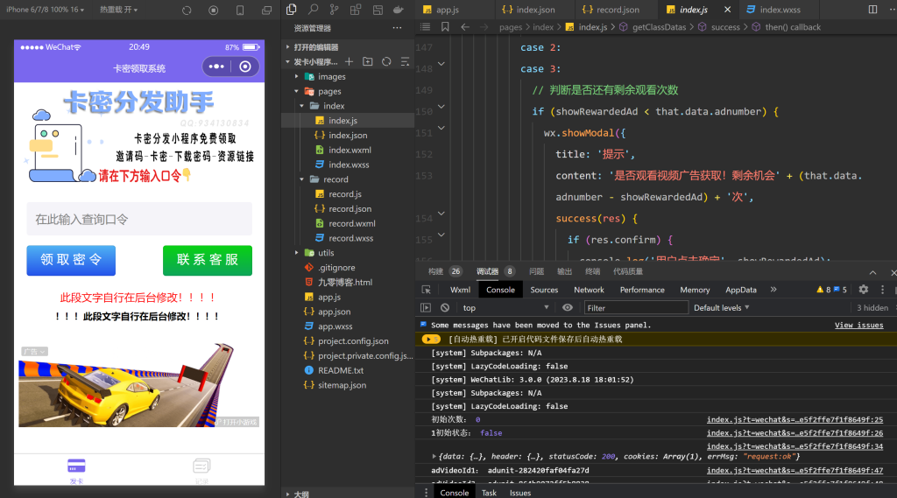Open DevTools settings gear icon
The height and width of the screenshot is (498, 897).
click(x=864, y=290)
